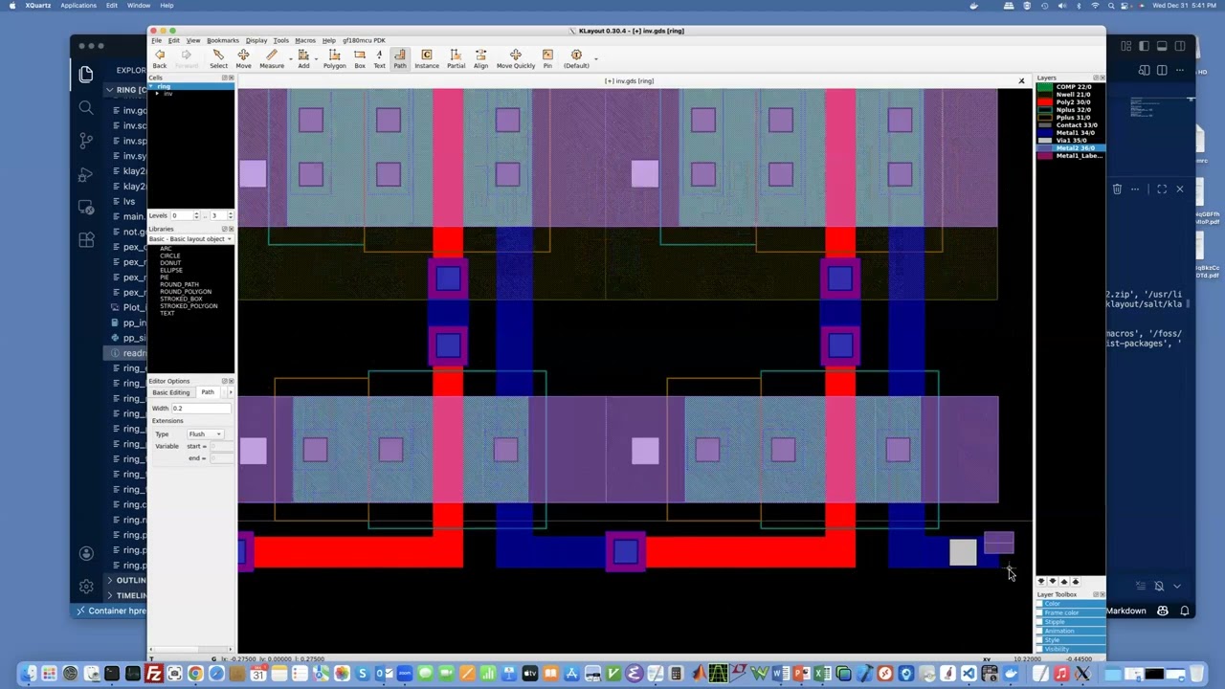Open the macOS Window menu in menu bar

[138, 6]
